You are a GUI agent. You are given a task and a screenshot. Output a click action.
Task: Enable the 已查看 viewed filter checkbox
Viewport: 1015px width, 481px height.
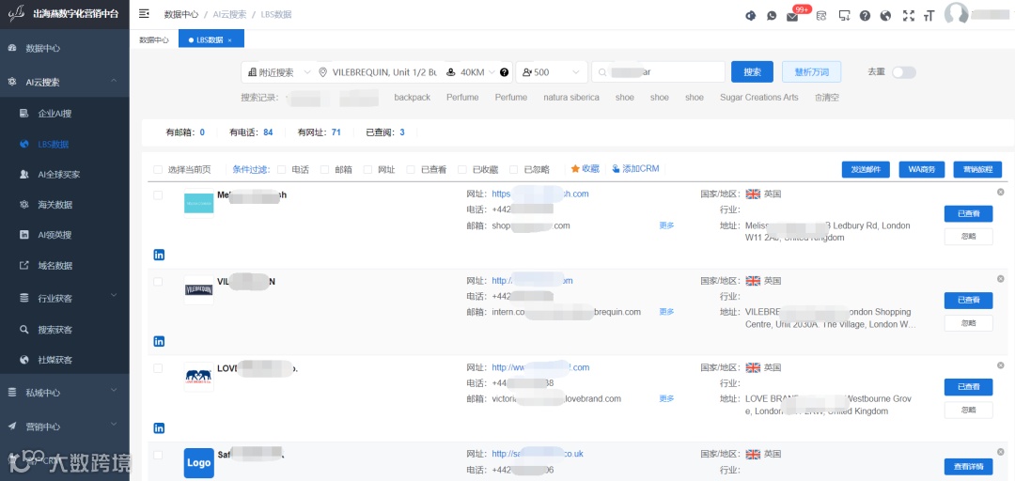coord(411,170)
